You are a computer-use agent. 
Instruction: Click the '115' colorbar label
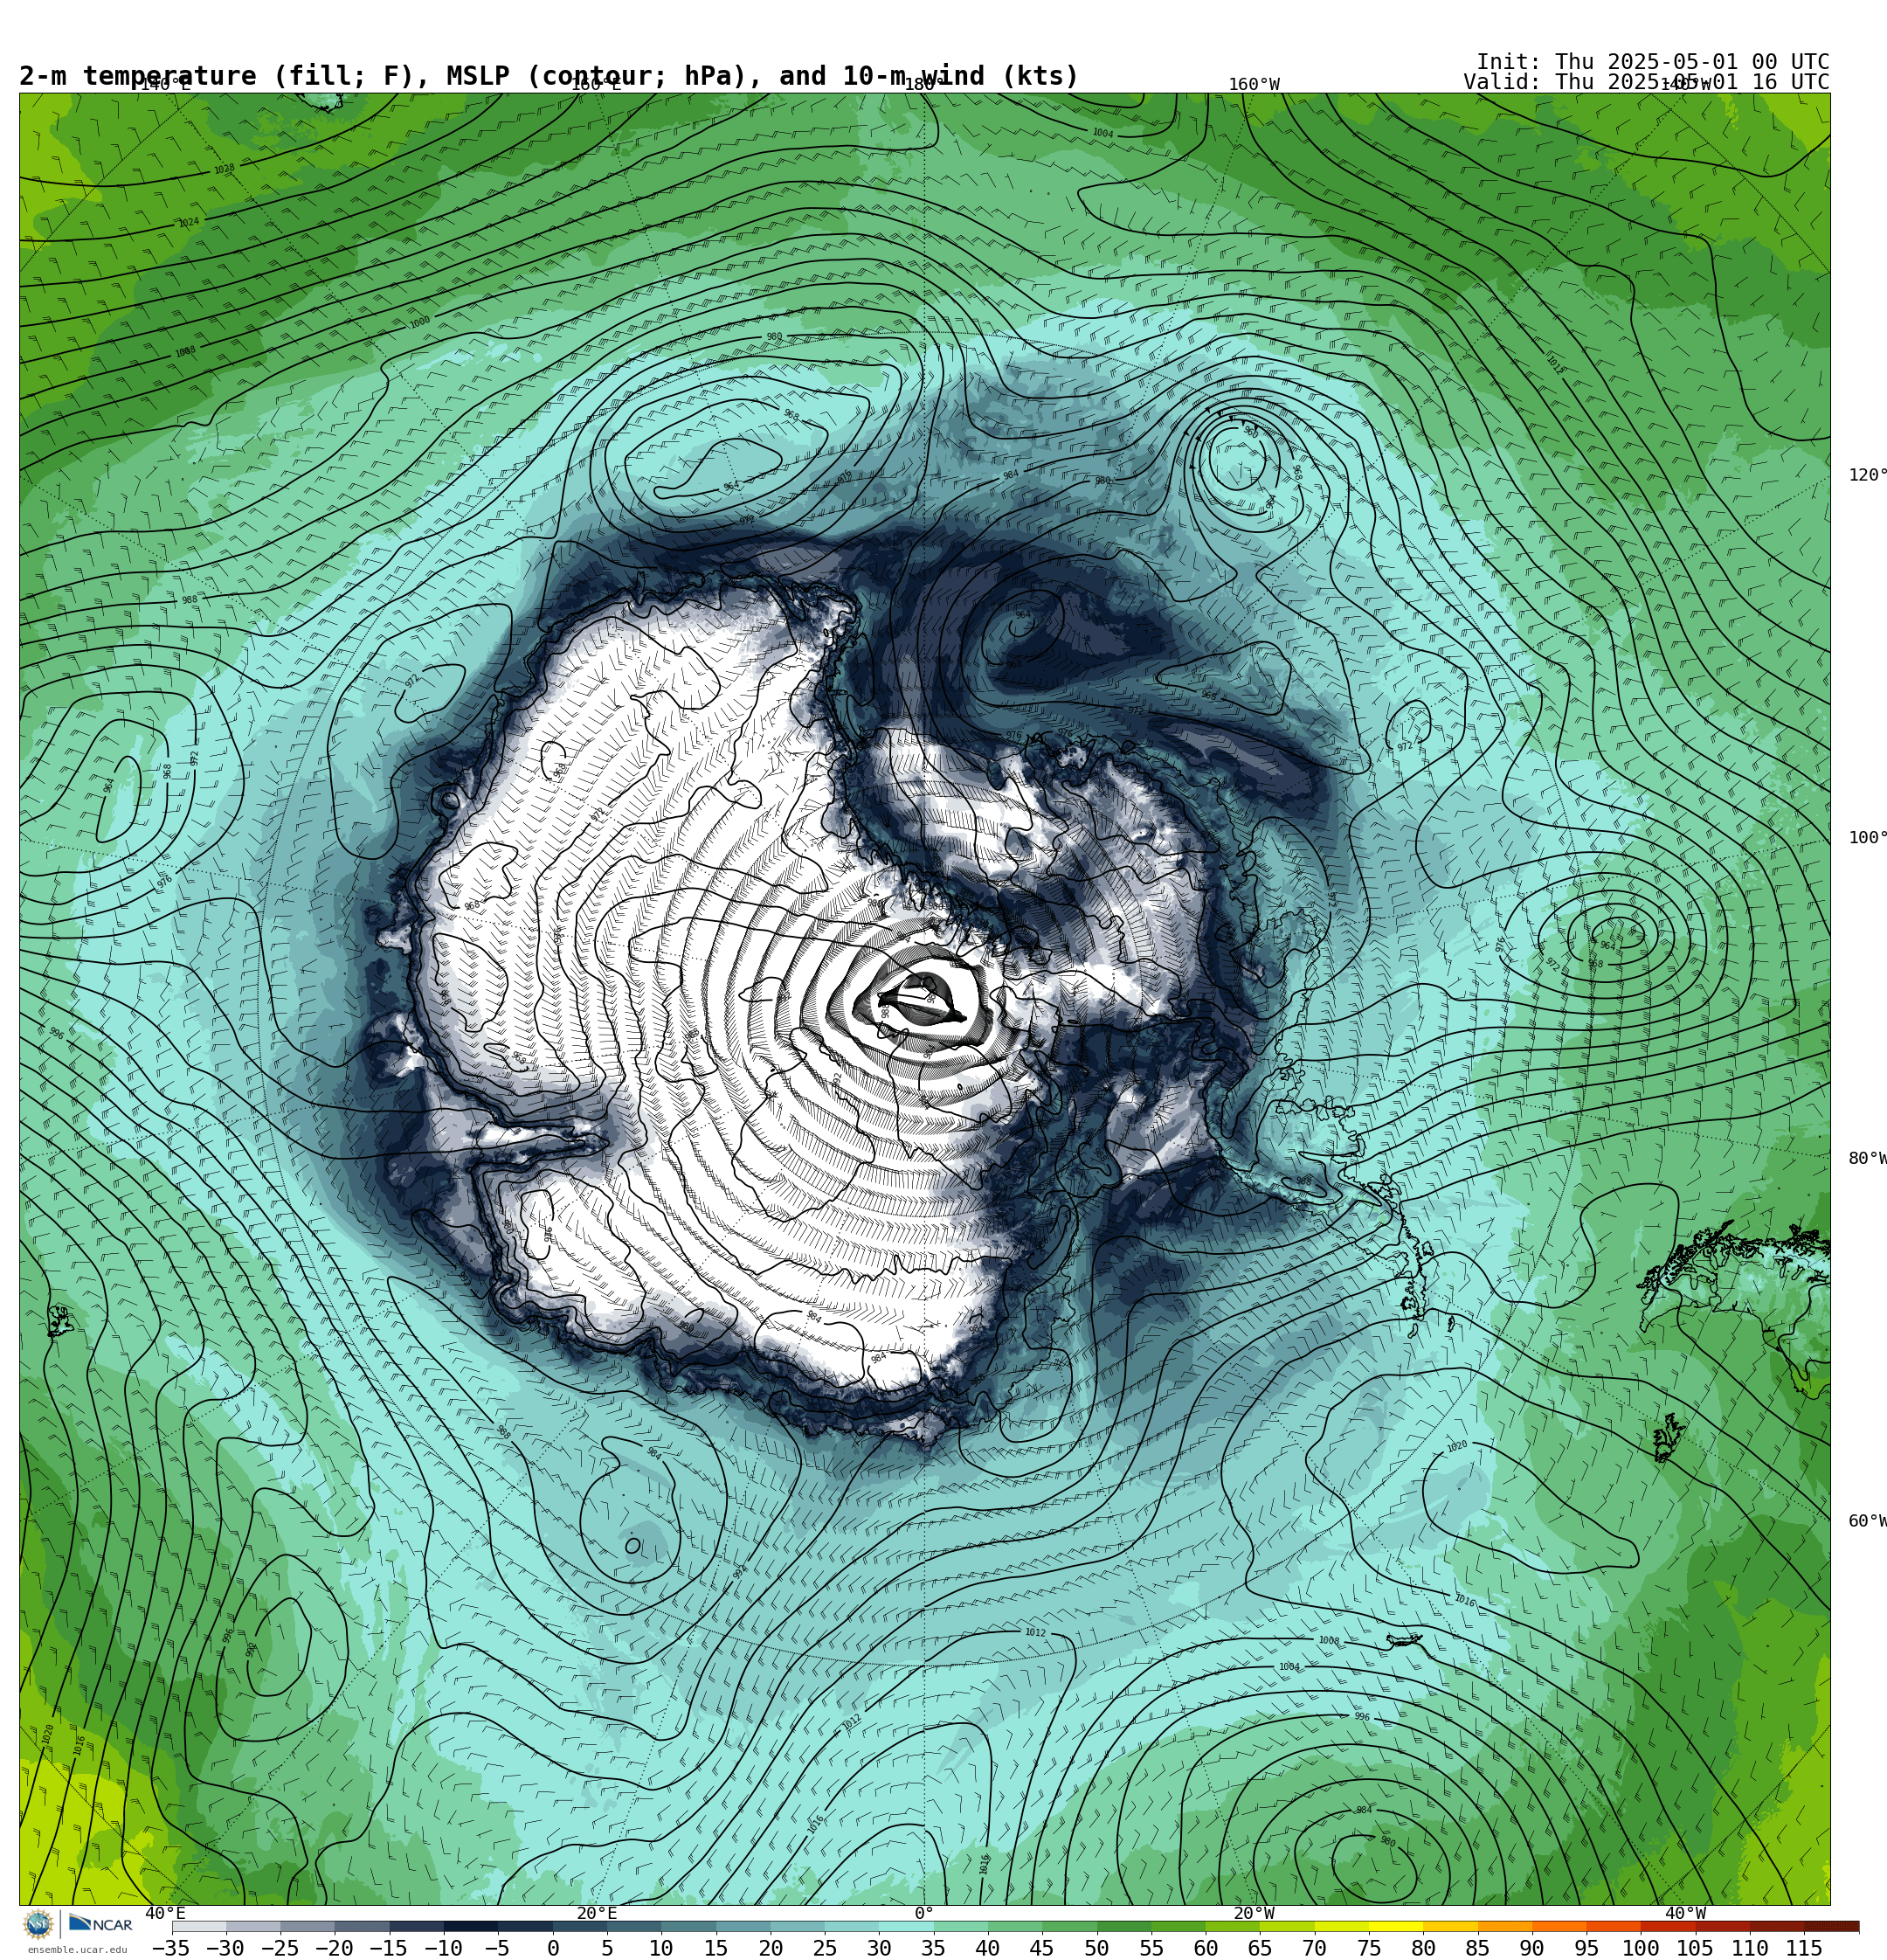[1804, 1948]
